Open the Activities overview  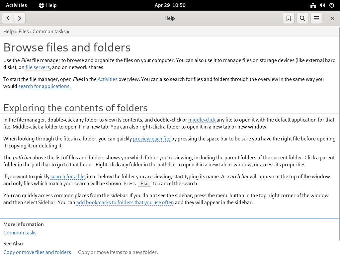pos(16,5)
